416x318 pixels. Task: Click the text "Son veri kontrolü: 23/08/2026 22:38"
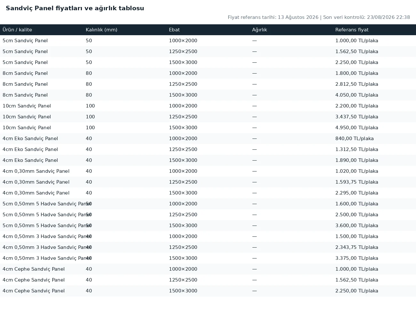pos(366,17)
